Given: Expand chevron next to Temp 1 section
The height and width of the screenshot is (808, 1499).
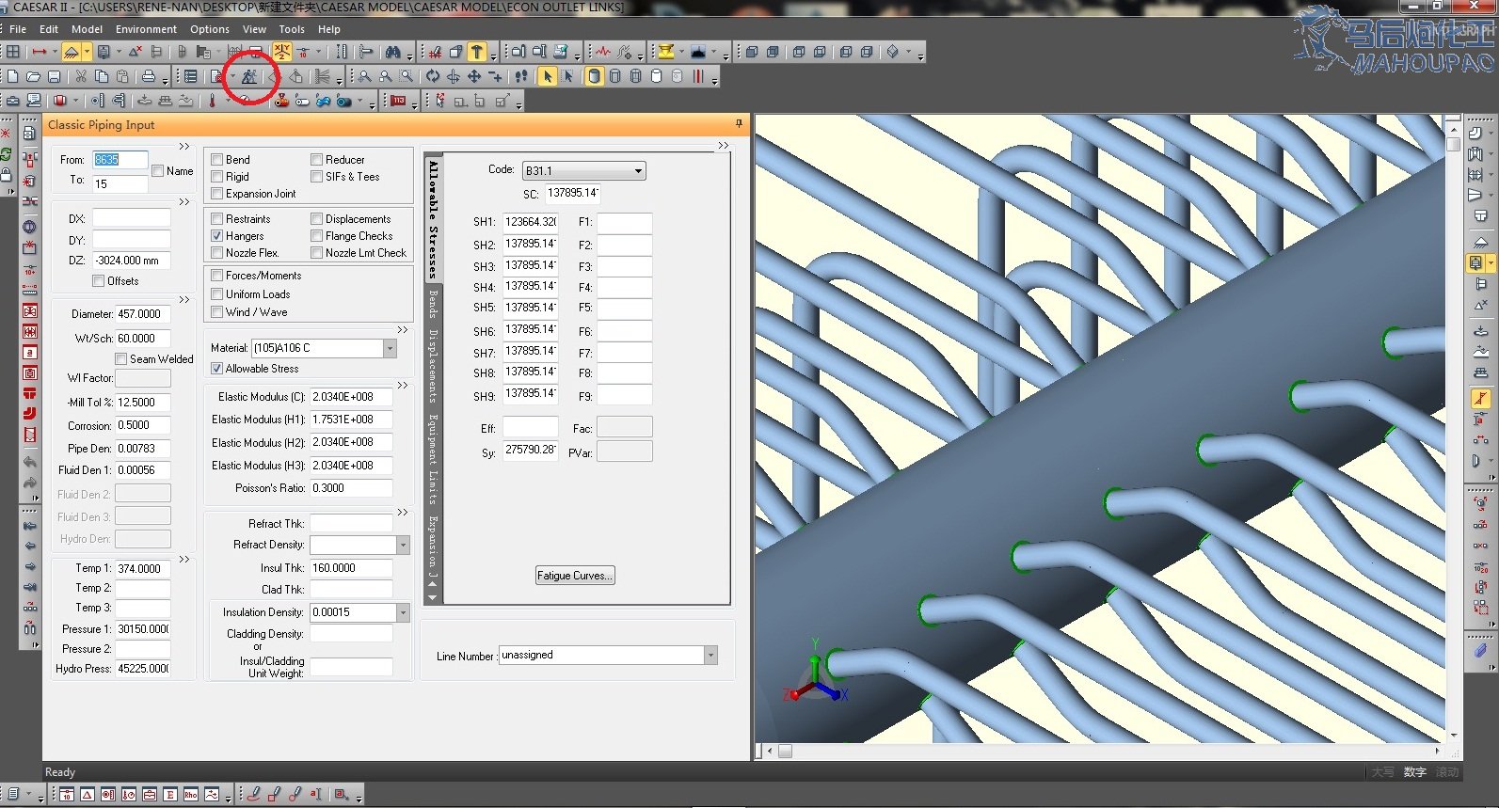Looking at the screenshot, I should 184,560.
